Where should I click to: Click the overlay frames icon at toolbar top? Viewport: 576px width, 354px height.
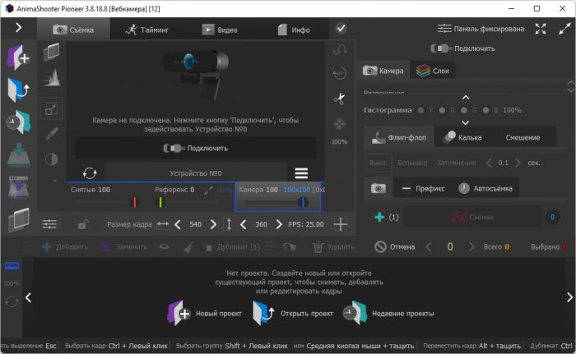click(51, 52)
